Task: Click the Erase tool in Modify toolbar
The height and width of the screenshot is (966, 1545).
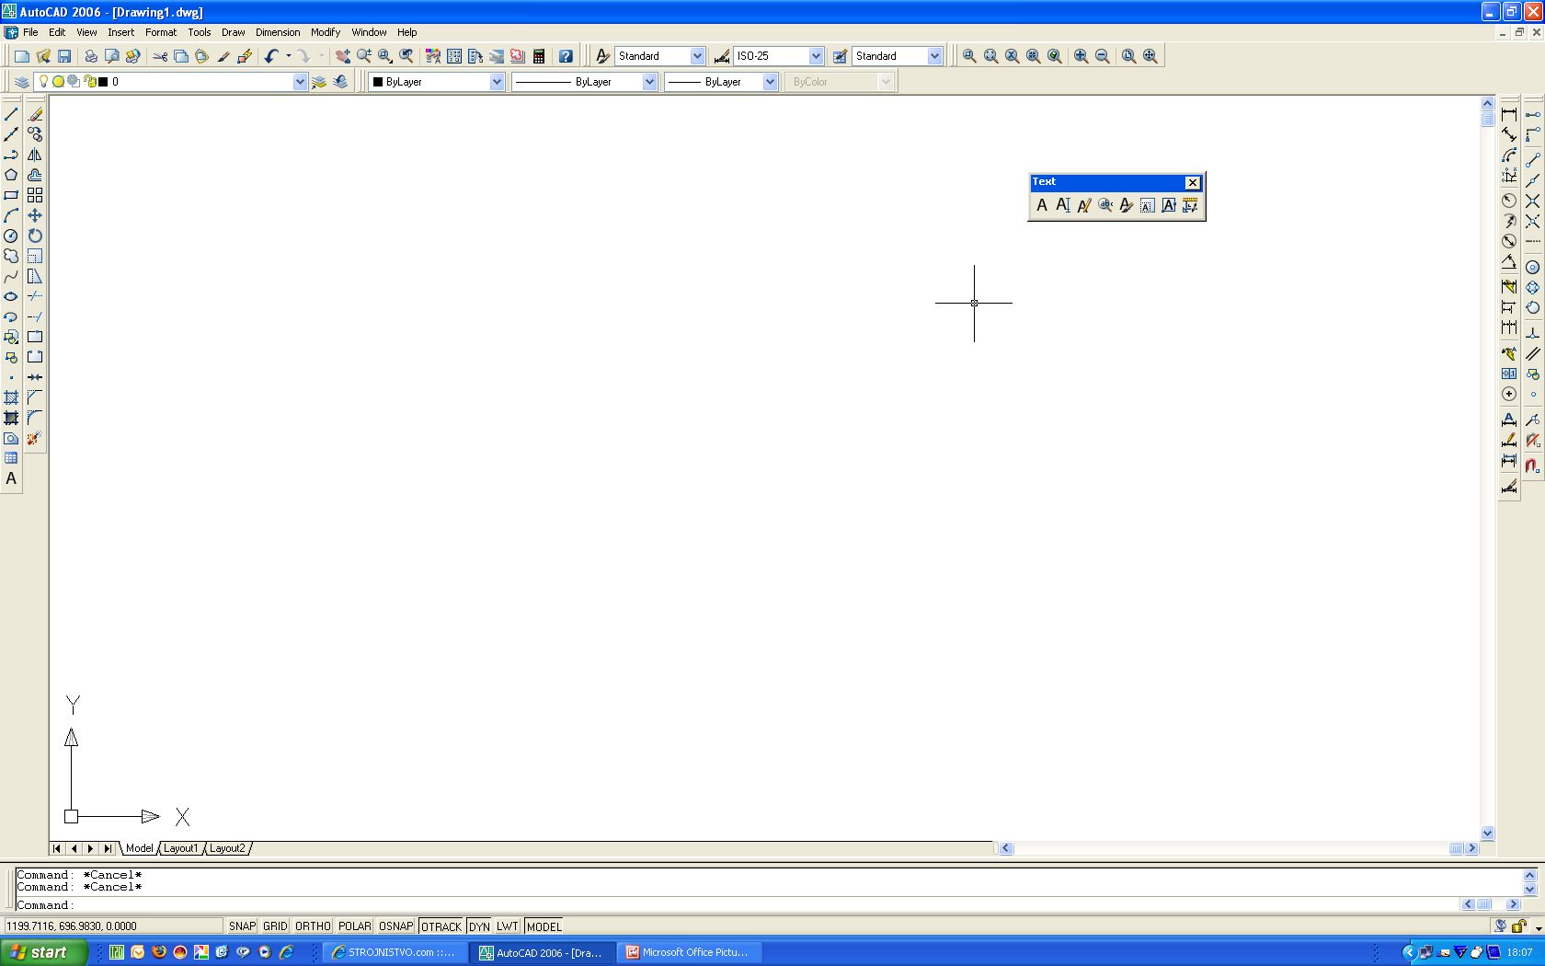Action: point(35,114)
